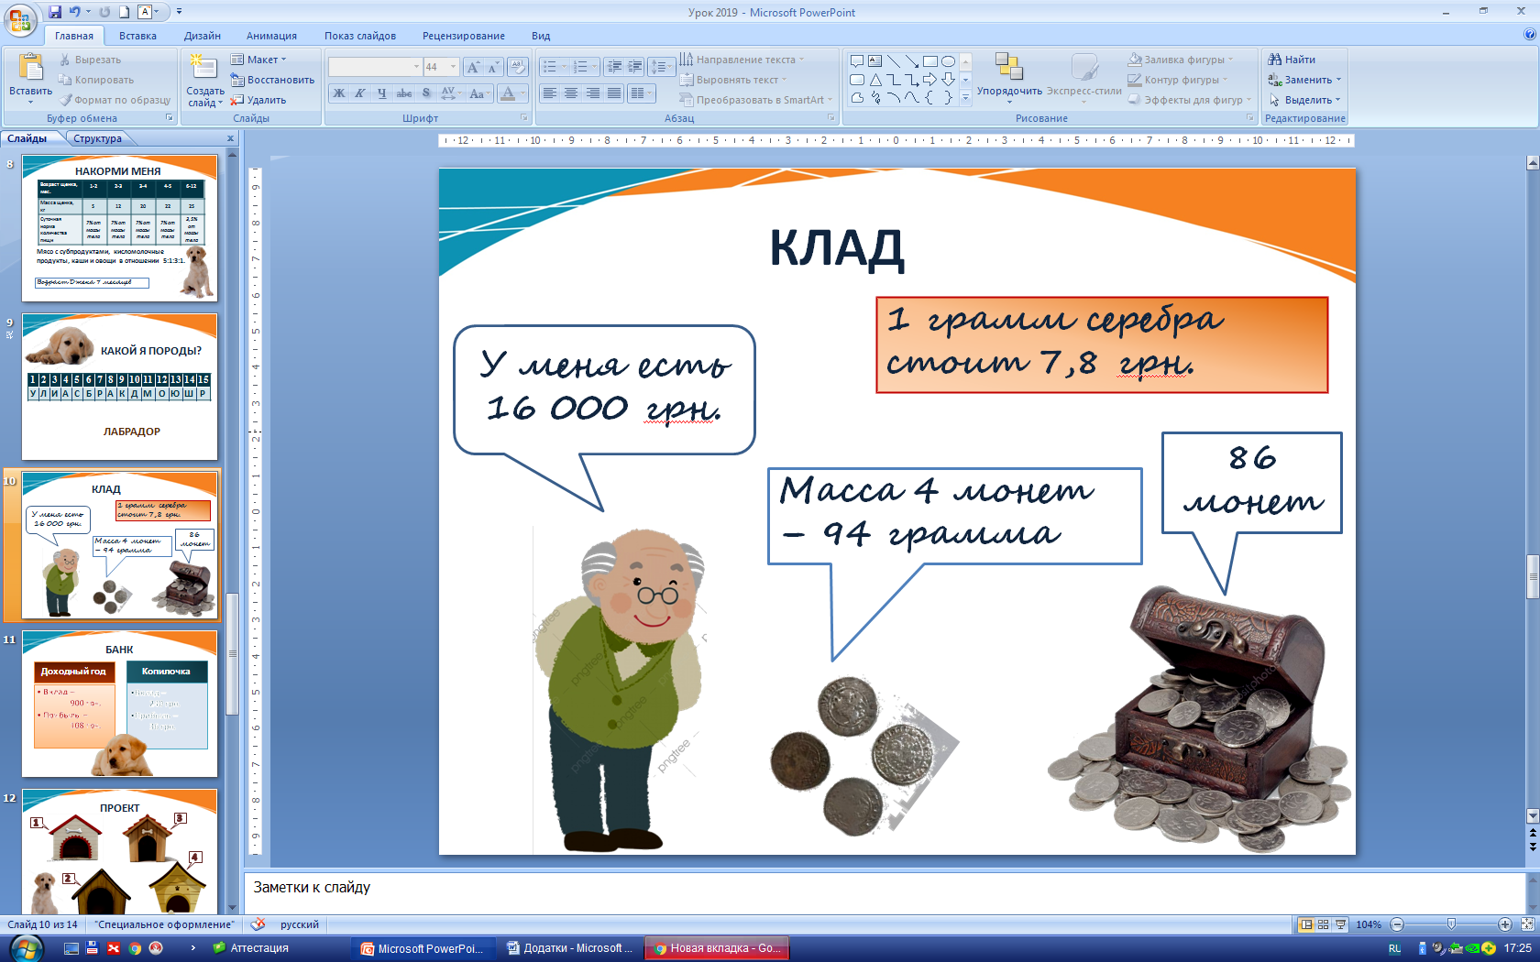1540x962 pixels.
Task: Open columns button
Action: [x=642, y=93]
